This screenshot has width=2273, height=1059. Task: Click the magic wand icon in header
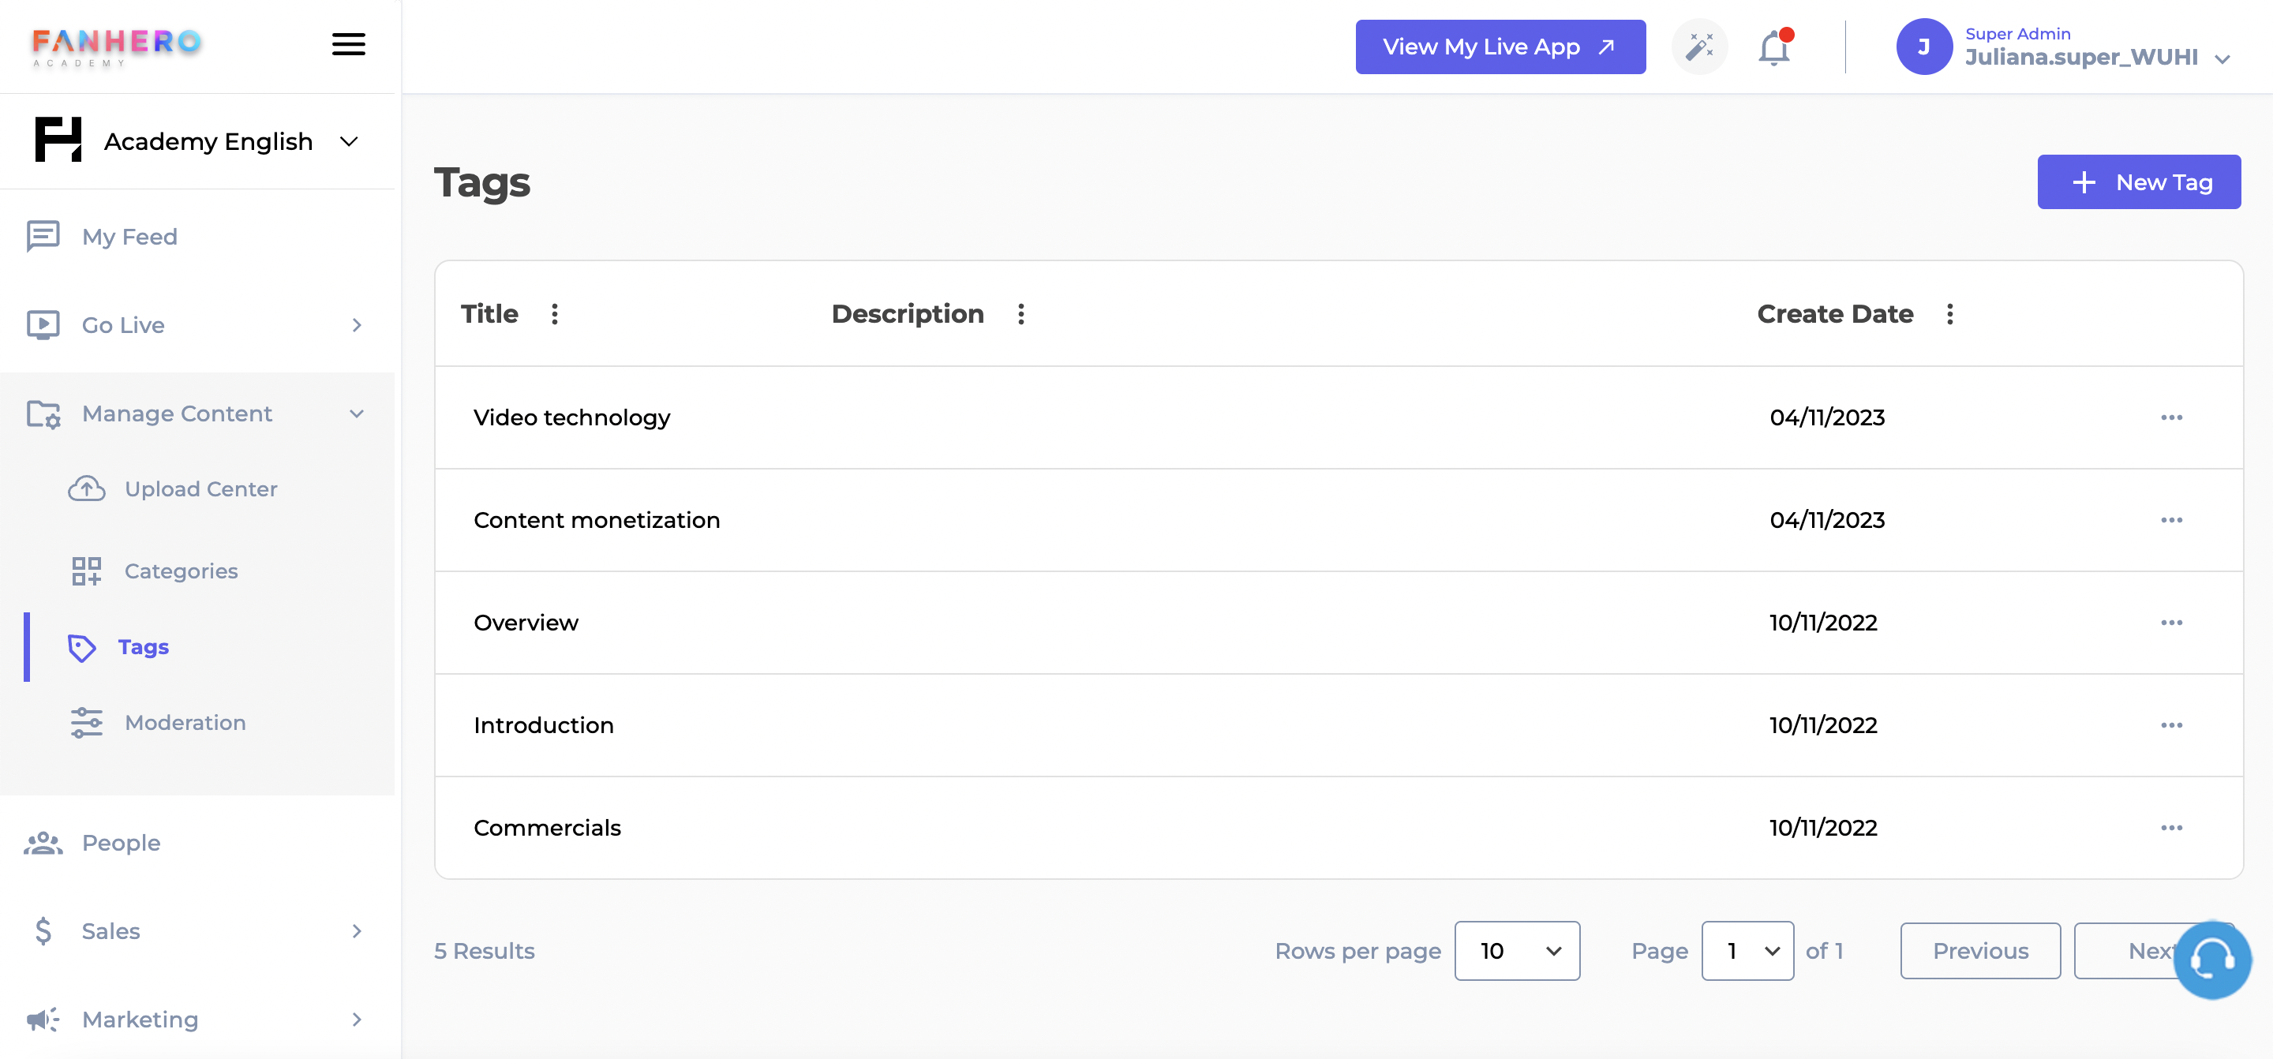(1699, 47)
